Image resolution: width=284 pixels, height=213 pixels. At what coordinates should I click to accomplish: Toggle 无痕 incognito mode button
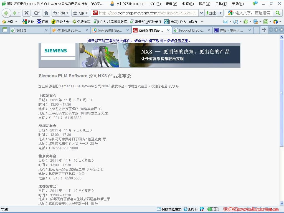(78, 13)
